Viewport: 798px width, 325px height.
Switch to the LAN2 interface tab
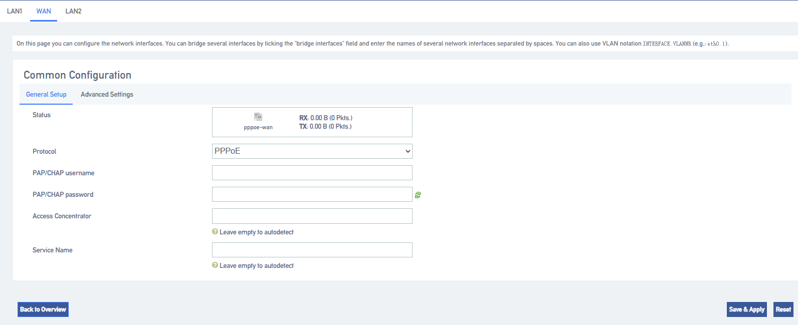pyautogui.click(x=73, y=11)
